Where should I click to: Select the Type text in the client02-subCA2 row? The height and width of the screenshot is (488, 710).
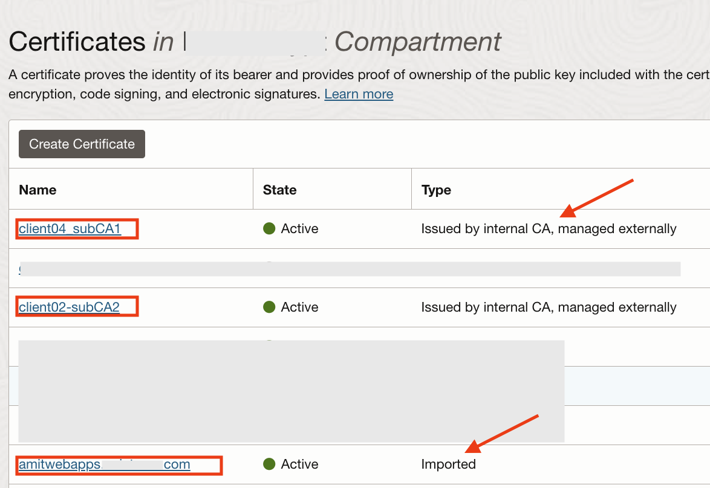click(548, 307)
